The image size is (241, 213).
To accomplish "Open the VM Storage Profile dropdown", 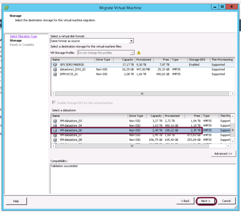I will pos(132,53).
